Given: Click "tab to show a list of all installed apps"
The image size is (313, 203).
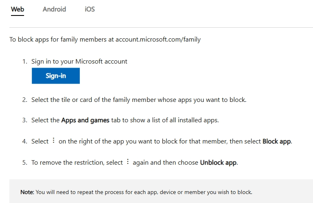Looking at the screenshot, I should coord(165,120).
